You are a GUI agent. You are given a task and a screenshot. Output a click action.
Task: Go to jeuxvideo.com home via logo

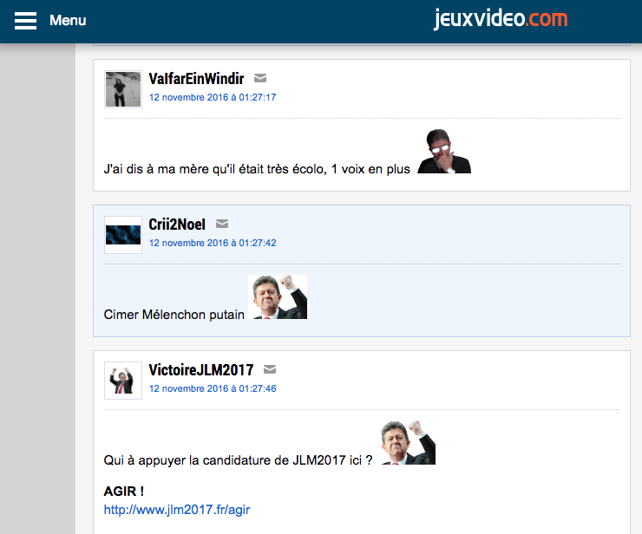click(501, 19)
